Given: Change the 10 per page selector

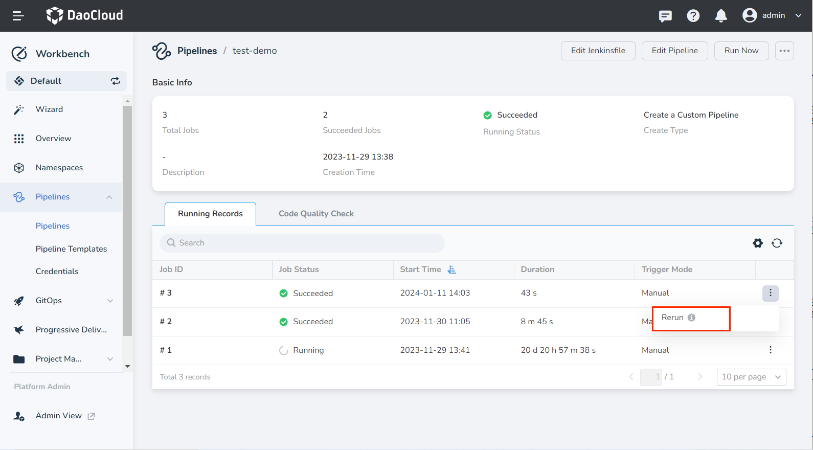Looking at the screenshot, I should click(x=751, y=377).
